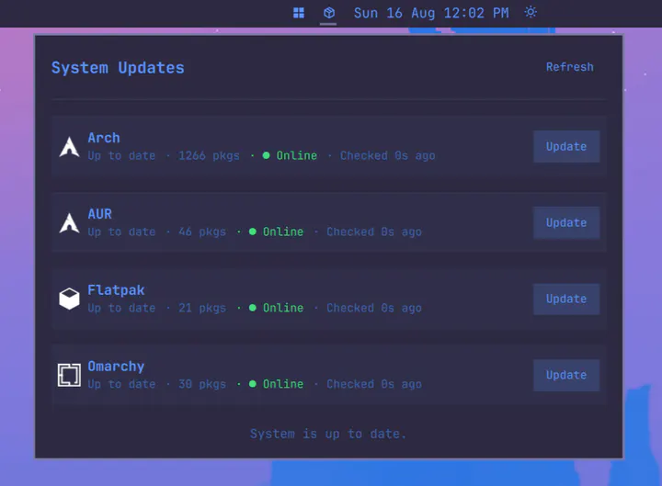The width and height of the screenshot is (662, 486).
Task: Click the 21 pkgs count
Action: (x=202, y=308)
